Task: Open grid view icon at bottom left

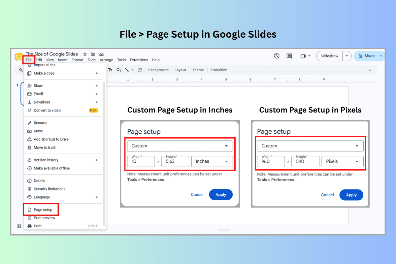Action: click(x=19, y=226)
